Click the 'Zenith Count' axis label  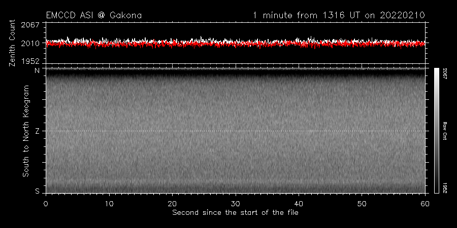(x=12, y=43)
